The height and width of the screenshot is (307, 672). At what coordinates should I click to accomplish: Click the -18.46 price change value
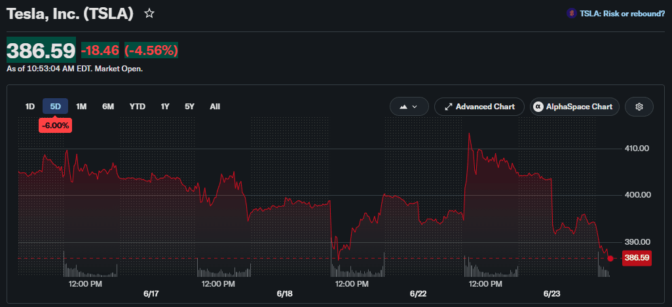100,51
